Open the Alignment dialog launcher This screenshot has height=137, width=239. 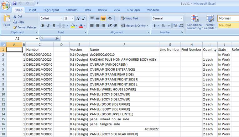coord(148,32)
